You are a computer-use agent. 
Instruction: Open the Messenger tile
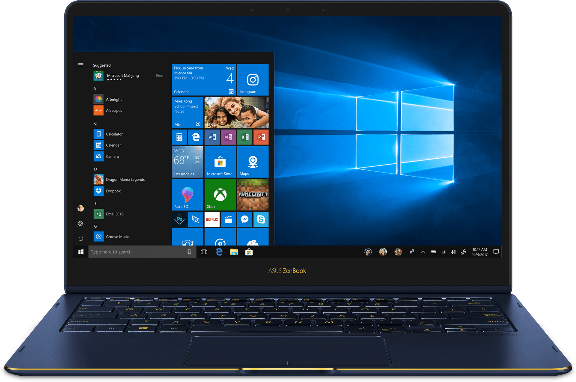(244, 219)
